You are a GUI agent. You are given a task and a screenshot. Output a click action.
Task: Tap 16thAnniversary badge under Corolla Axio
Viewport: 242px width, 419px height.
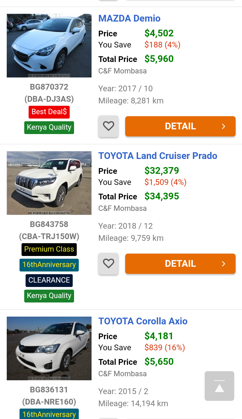pyautogui.click(x=49, y=414)
